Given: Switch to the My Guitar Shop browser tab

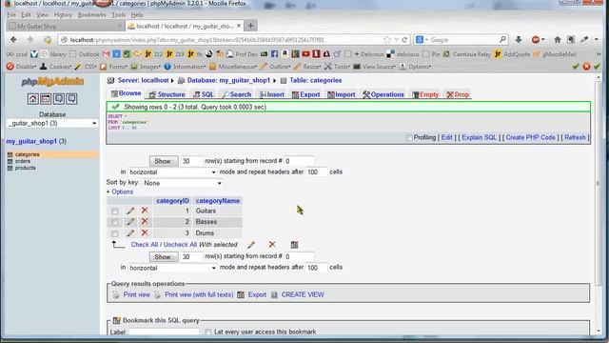Looking at the screenshot, I should click(x=66, y=26).
